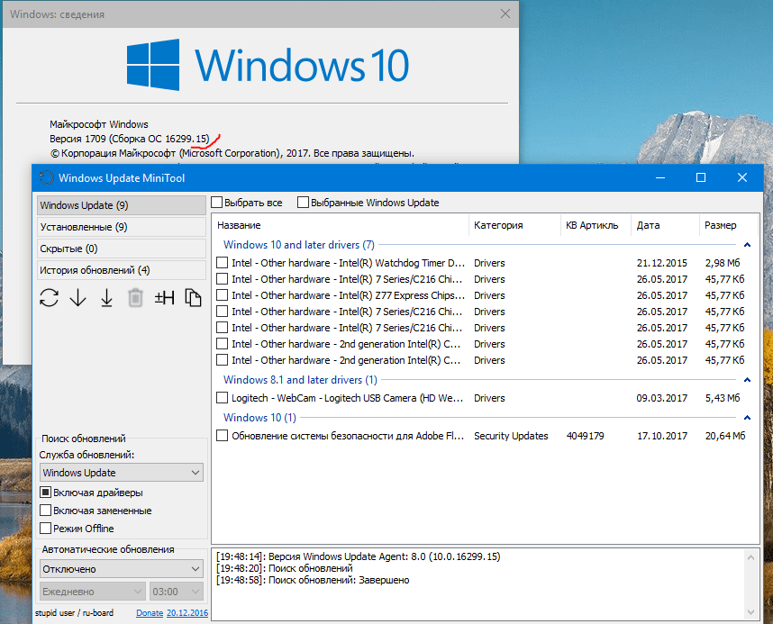Sort by the 'Дата' column header
Image resolution: width=773 pixels, height=624 pixels.
pos(665,225)
